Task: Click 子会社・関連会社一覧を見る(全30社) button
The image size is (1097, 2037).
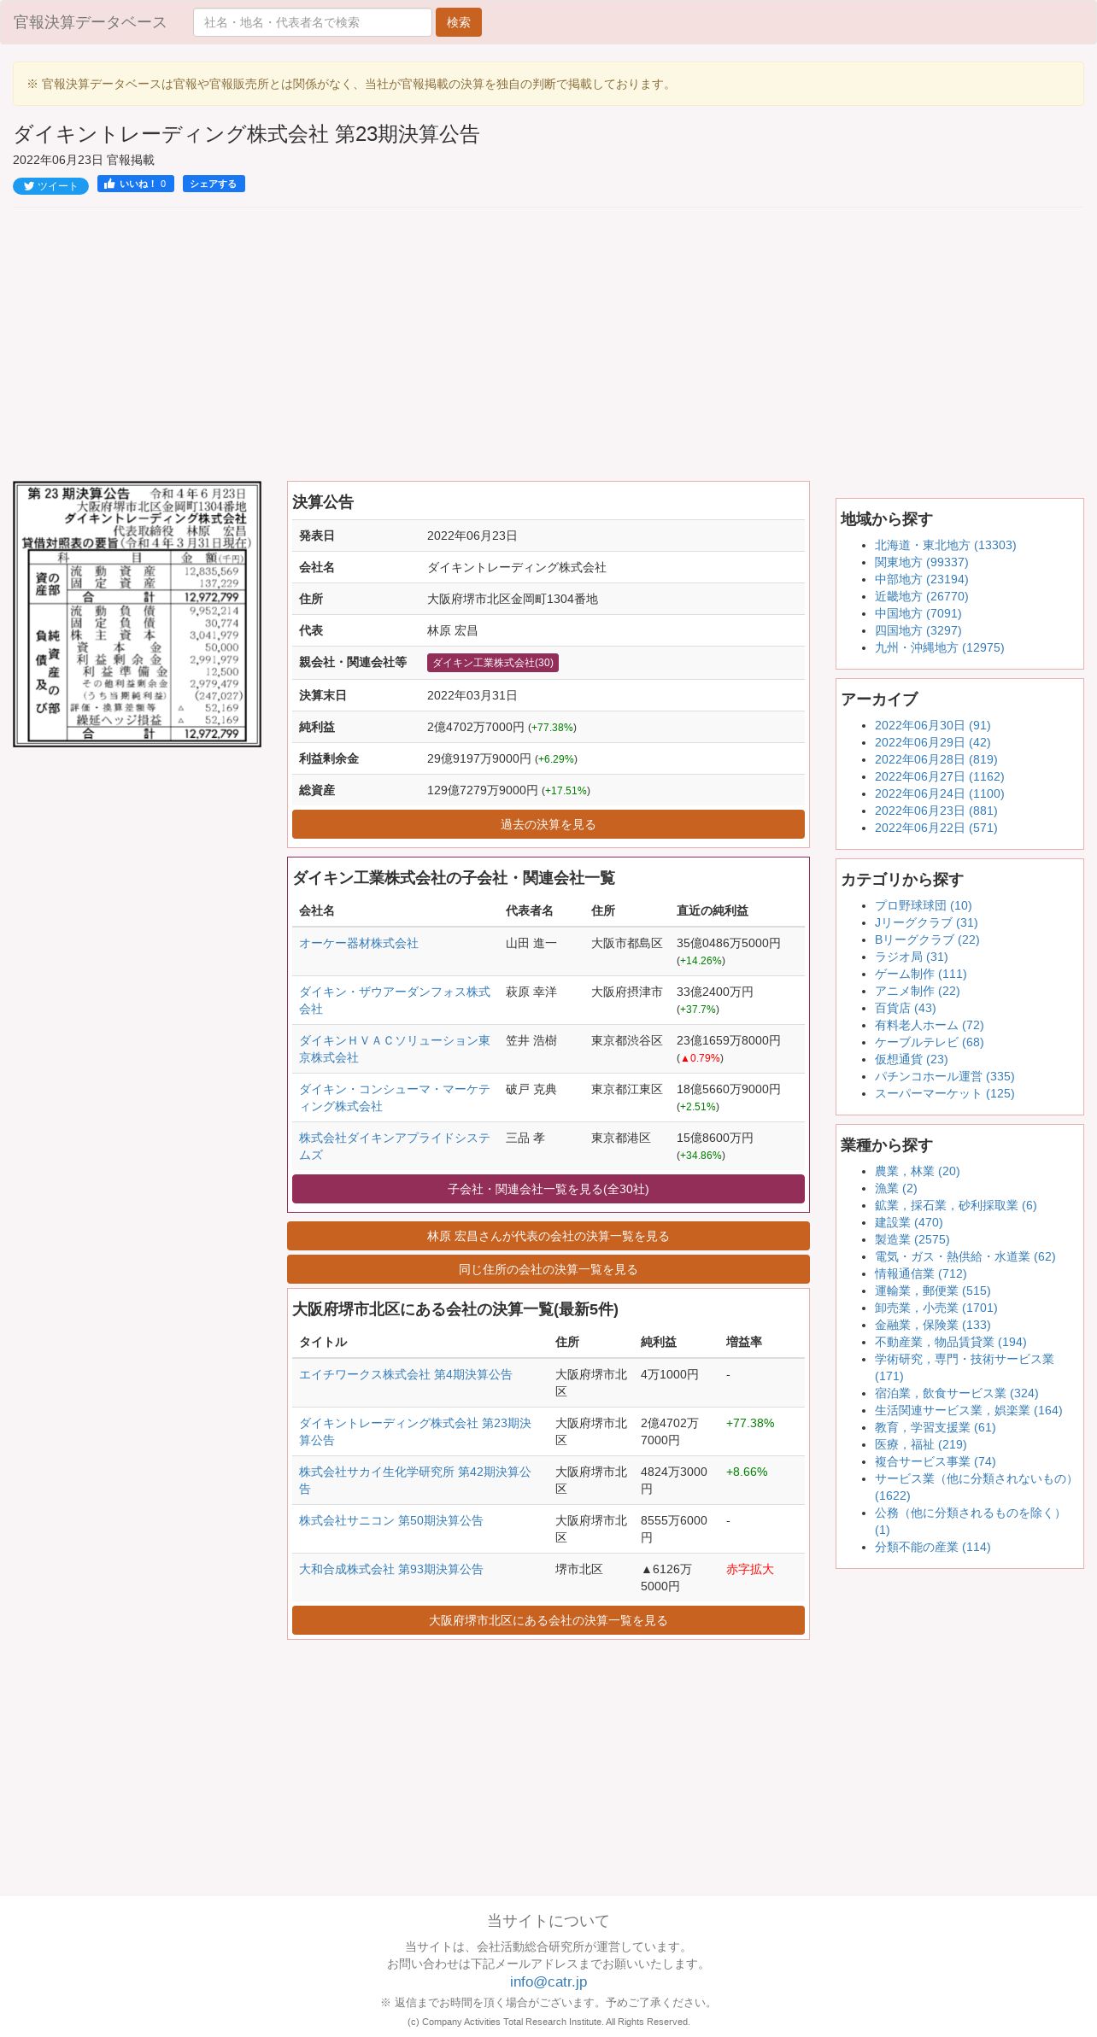Action: [x=548, y=1189]
